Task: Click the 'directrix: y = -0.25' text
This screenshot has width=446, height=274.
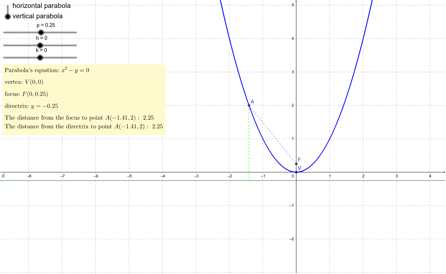Action: (31, 106)
